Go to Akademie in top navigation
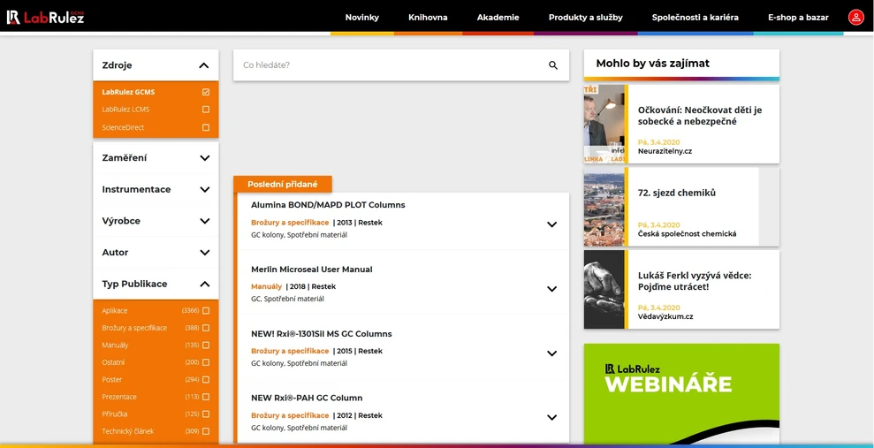Screen dimensions: 874x448 [x=498, y=17]
